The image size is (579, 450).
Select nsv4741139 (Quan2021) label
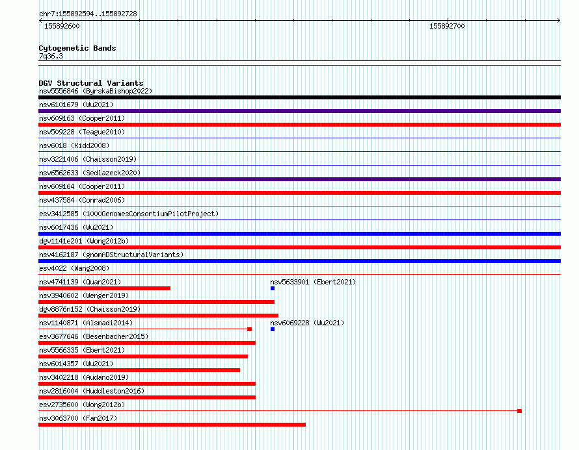[80, 282]
